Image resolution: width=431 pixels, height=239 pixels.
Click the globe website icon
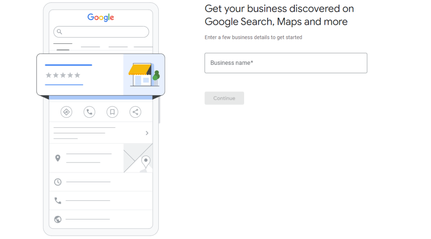click(58, 219)
